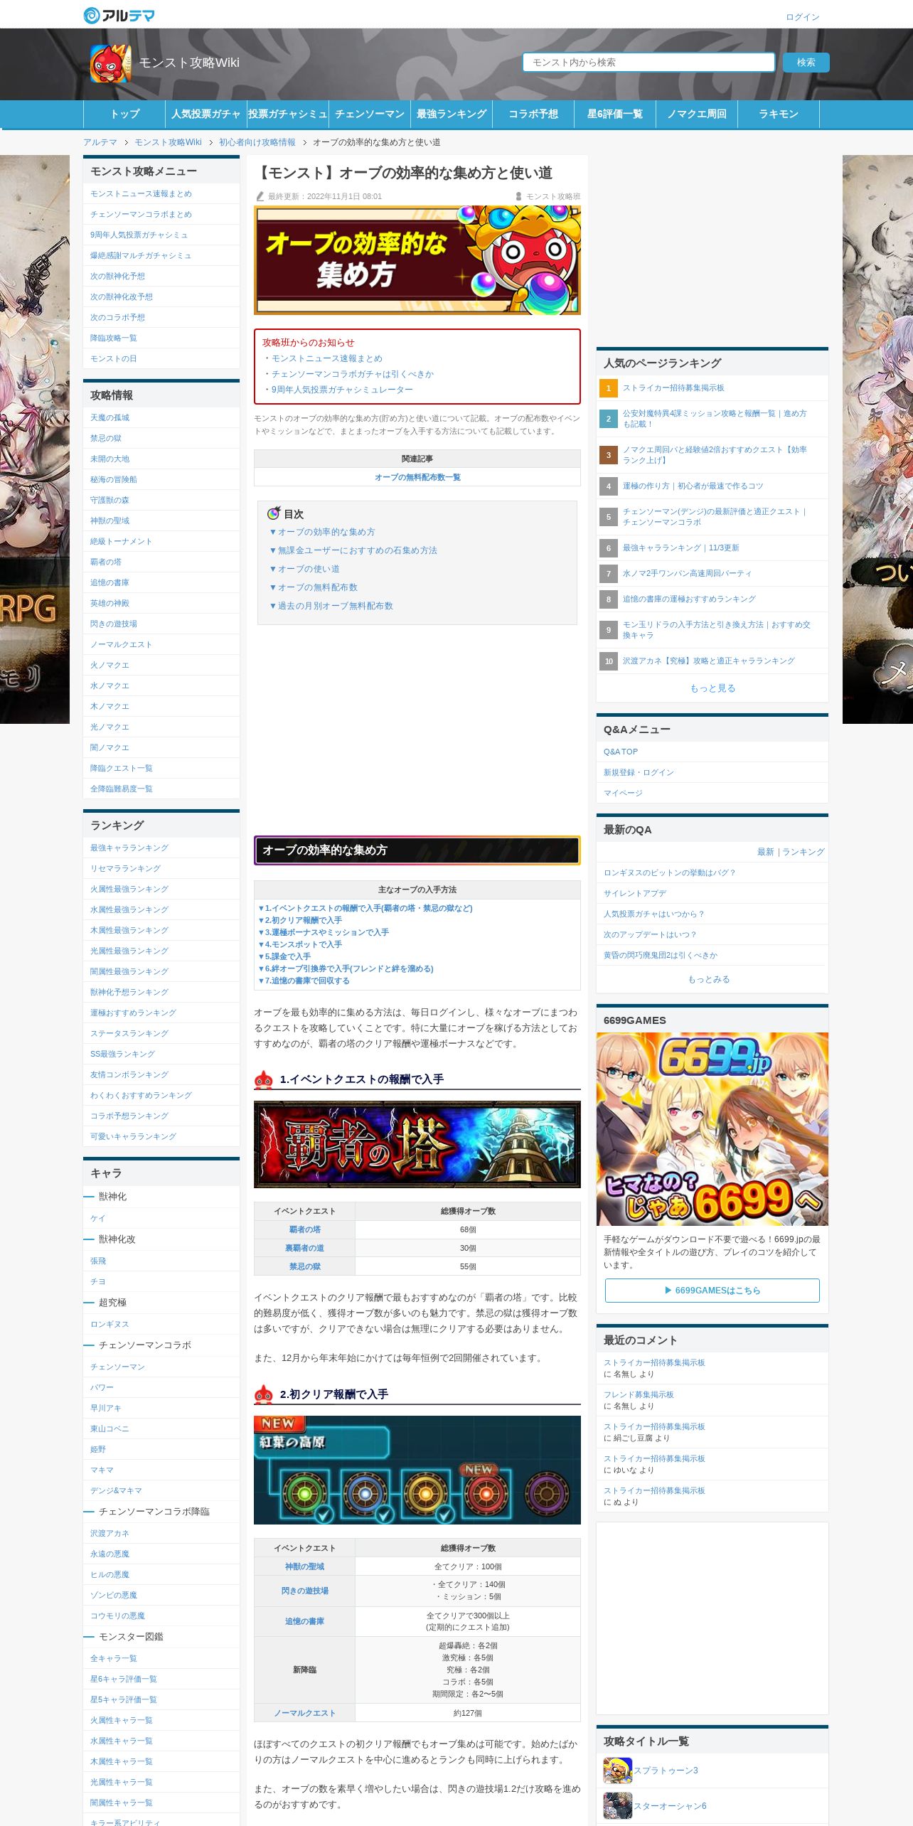913x1826 pixels.
Task: Open the ログイン link
Action: click(x=802, y=17)
